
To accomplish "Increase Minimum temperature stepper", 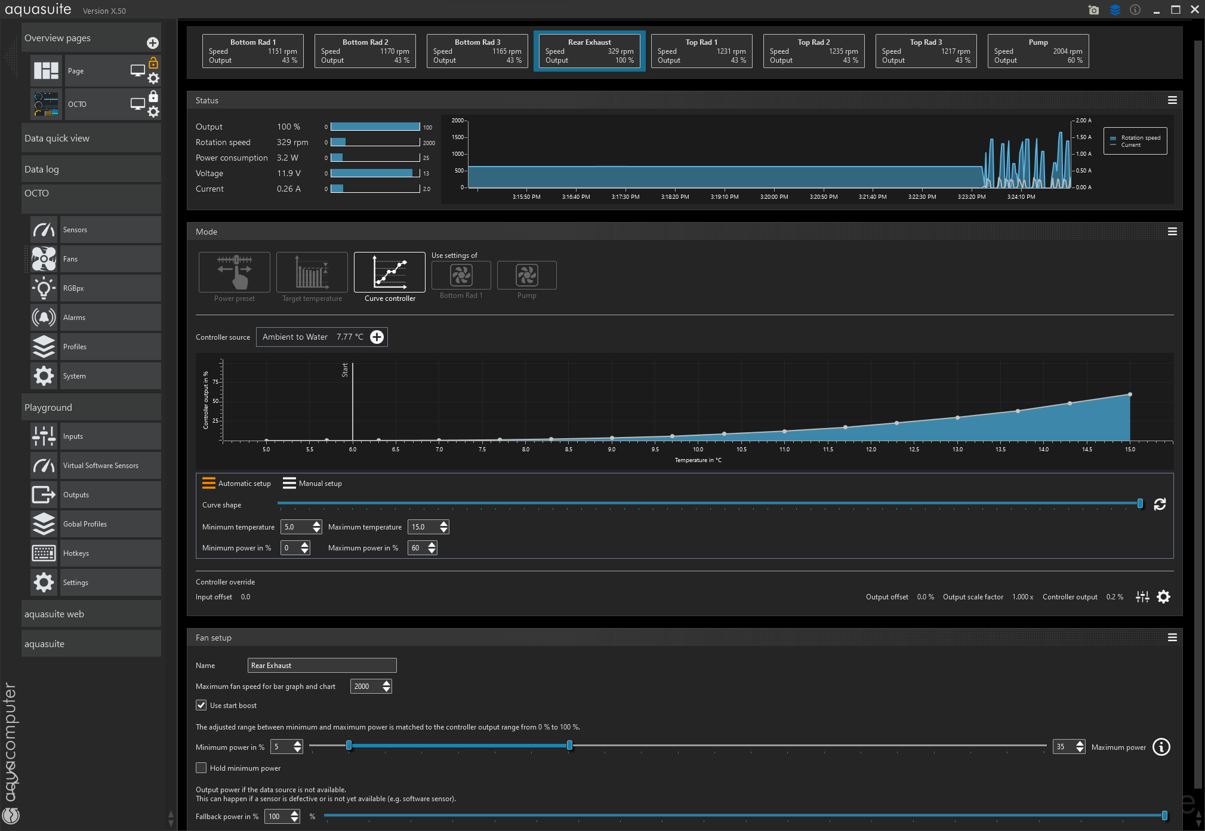I will click(317, 524).
